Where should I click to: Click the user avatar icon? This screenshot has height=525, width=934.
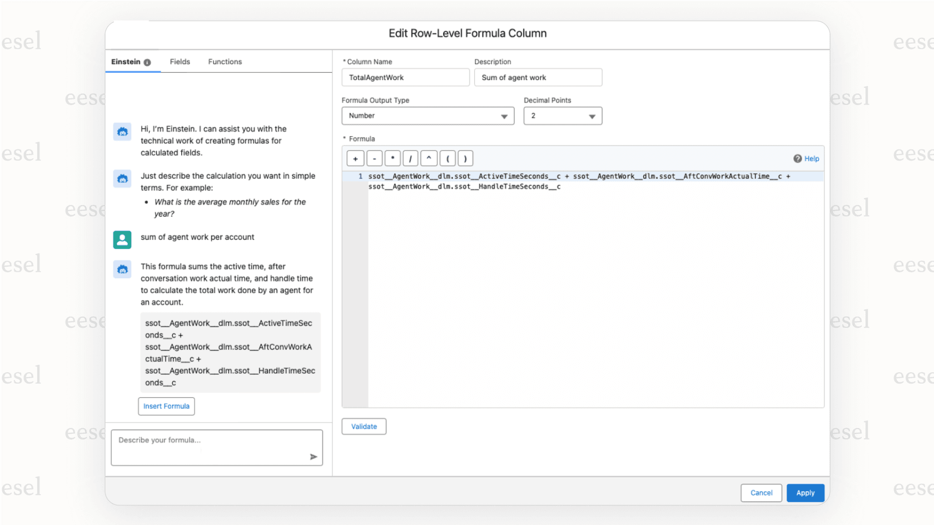coord(122,240)
